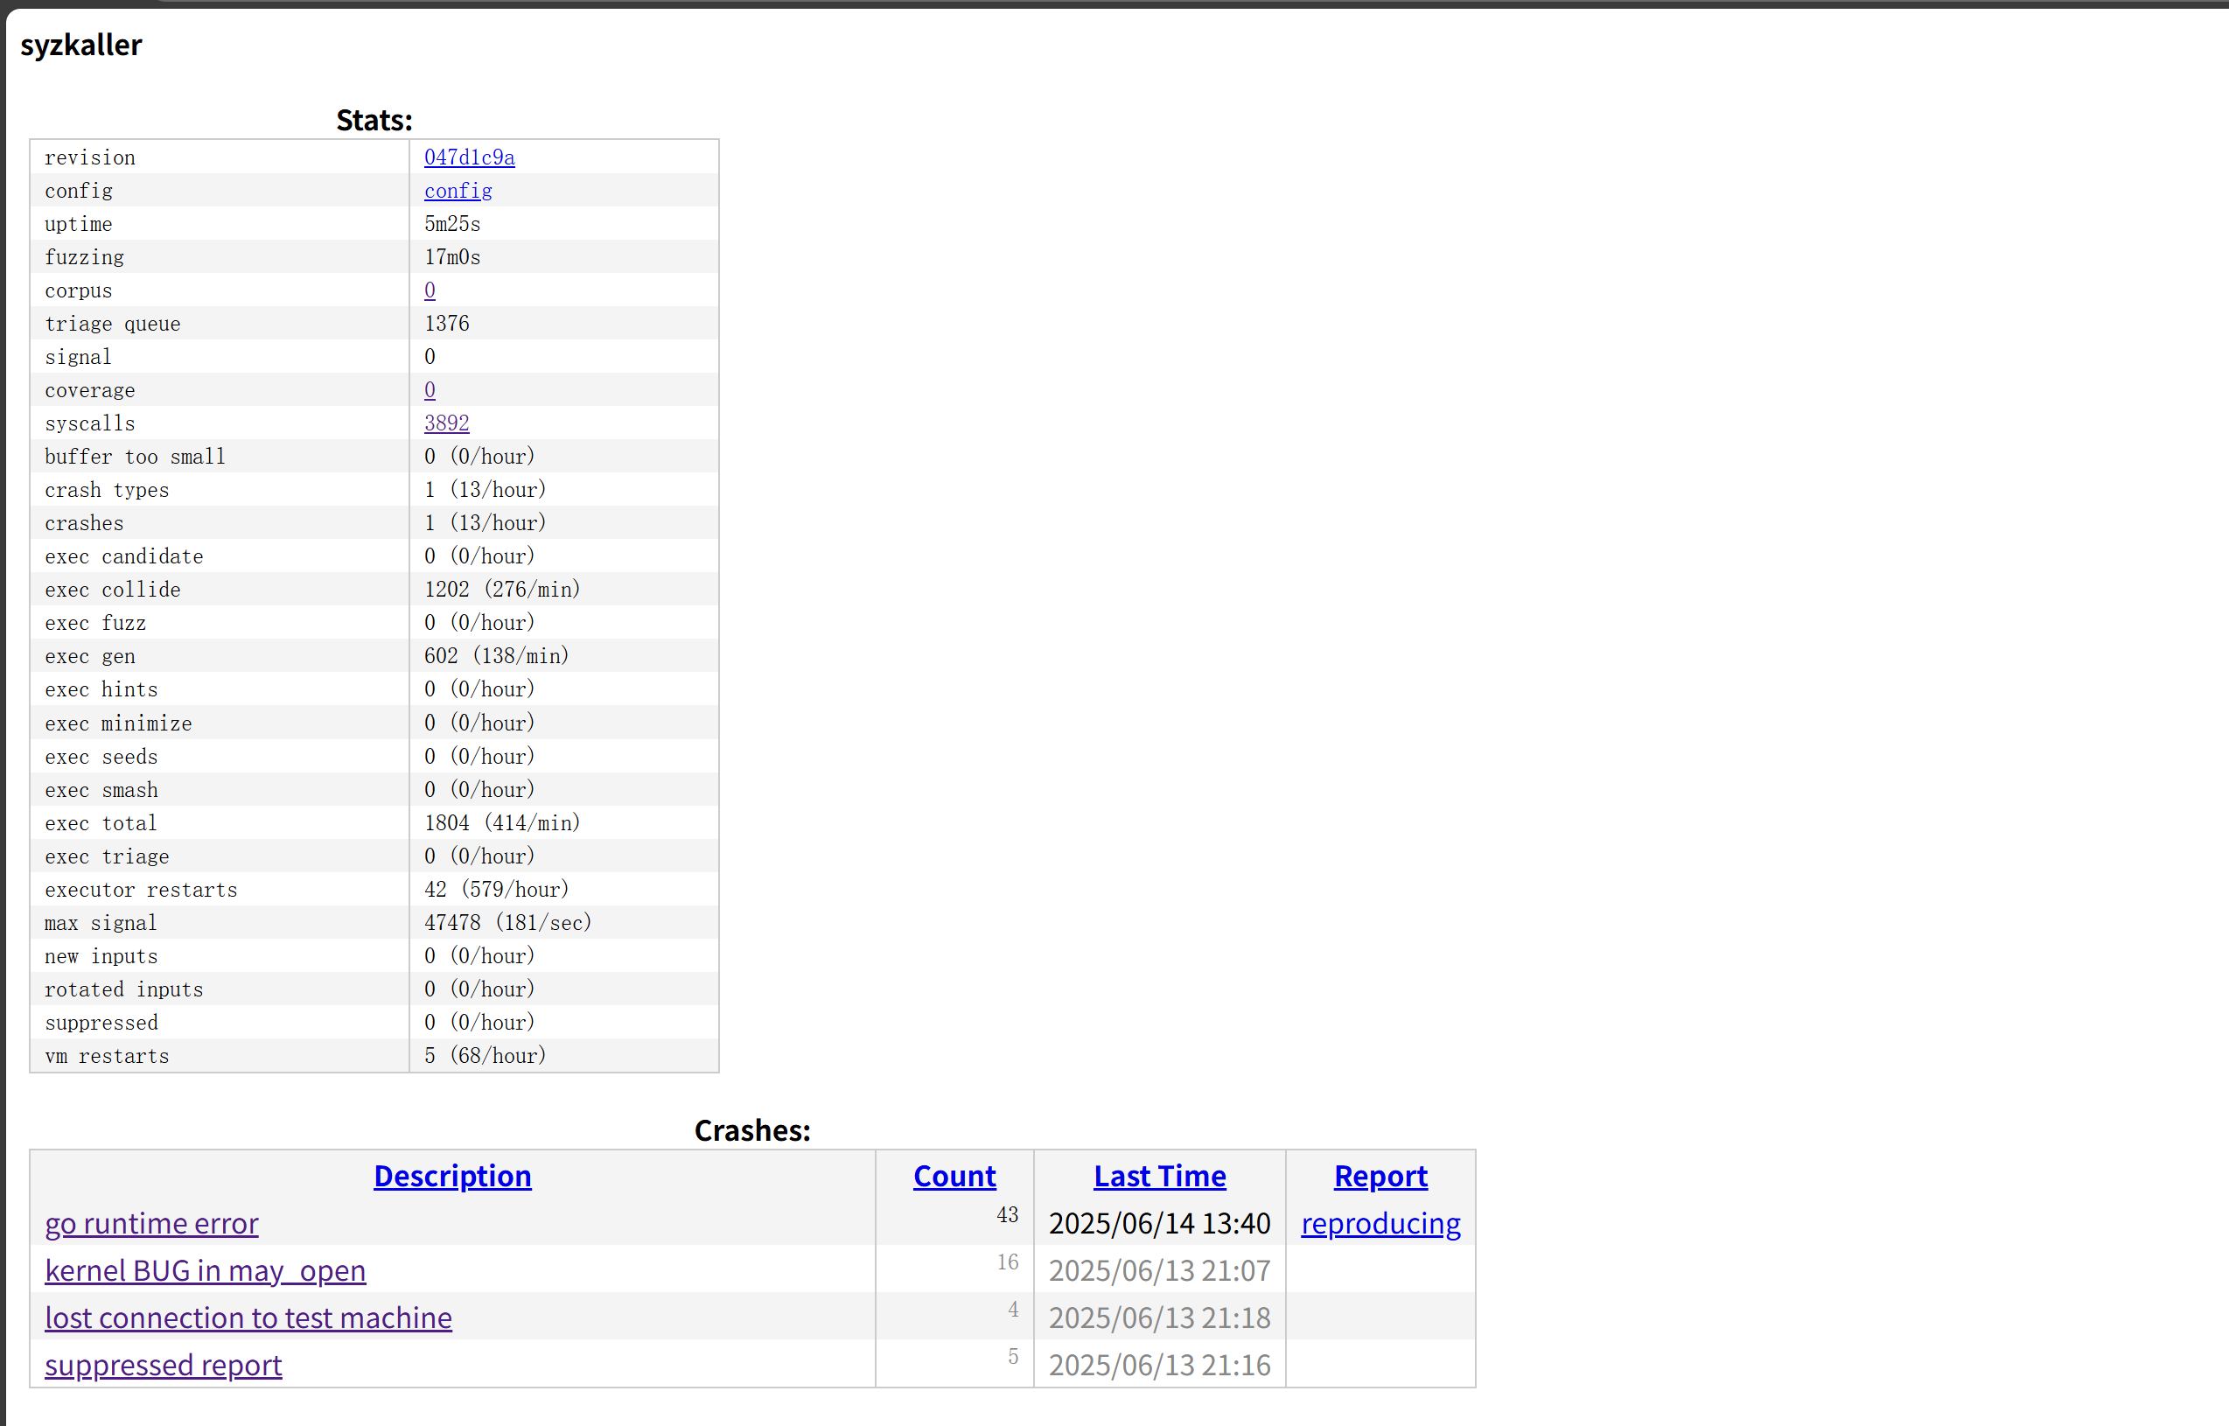The width and height of the screenshot is (2229, 1426).
Task: Click the triage queue value 1376
Action: (446, 323)
